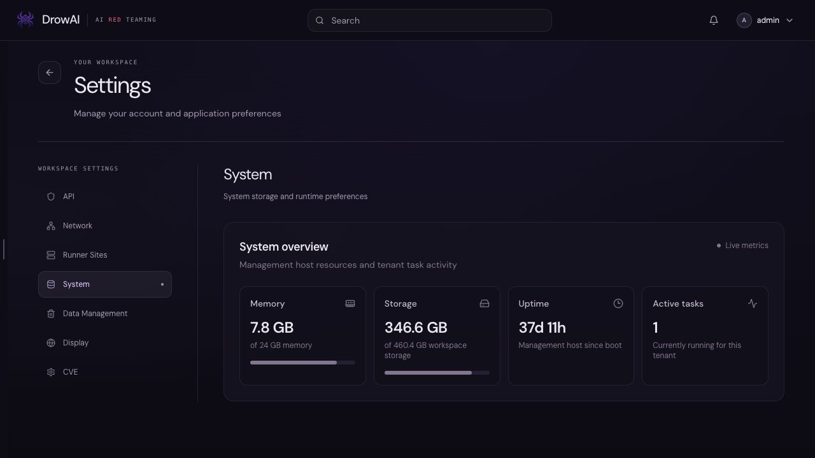Open the CVE settings section

click(x=105, y=372)
